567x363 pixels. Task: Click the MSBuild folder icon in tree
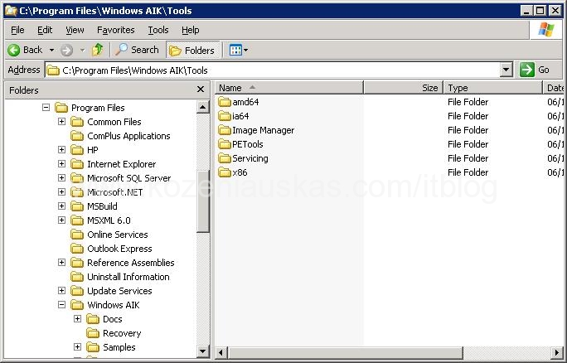pos(77,206)
